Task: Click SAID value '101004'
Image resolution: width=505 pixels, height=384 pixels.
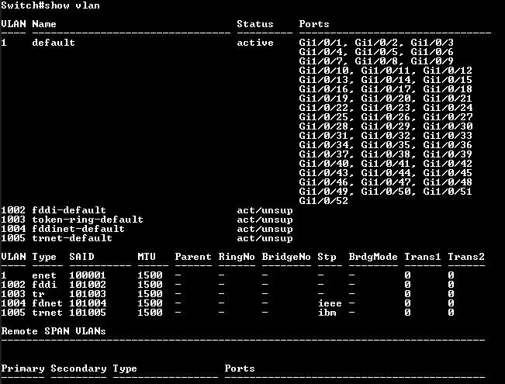Action: pyautogui.click(x=88, y=304)
